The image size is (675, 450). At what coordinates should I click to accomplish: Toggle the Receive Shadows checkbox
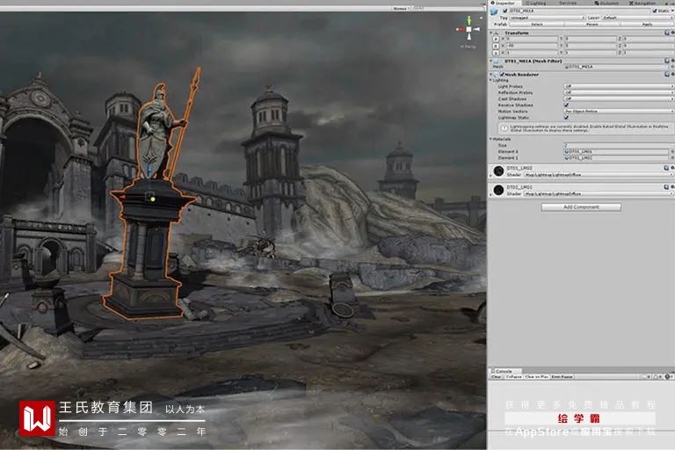pyautogui.click(x=567, y=105)
